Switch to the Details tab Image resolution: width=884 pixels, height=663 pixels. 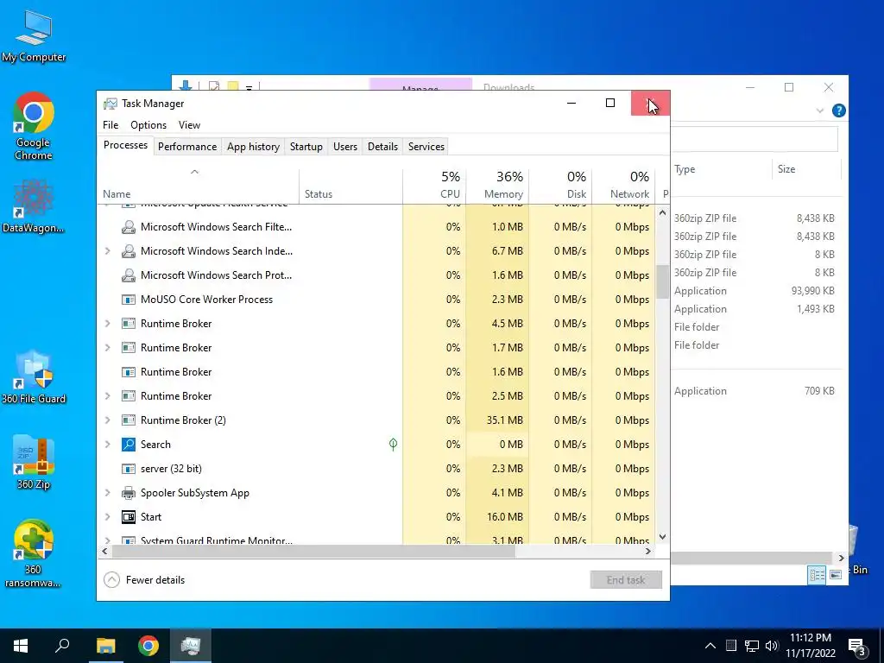pyautogui.click(x=382, y=147)
